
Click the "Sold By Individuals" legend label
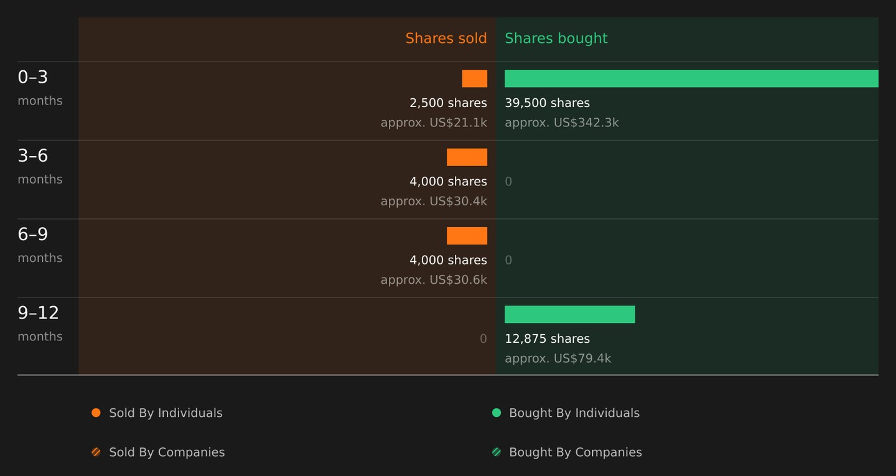click(166, 413)
